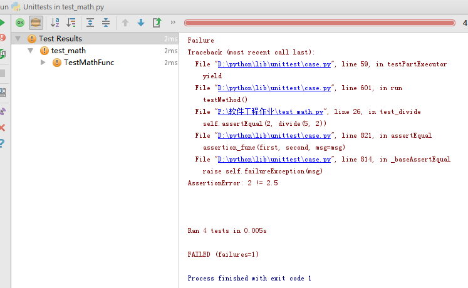Image resolution: width=468 pixels, height=288 pixels.
Task: Click the red test progress bar
Action: 320,23
